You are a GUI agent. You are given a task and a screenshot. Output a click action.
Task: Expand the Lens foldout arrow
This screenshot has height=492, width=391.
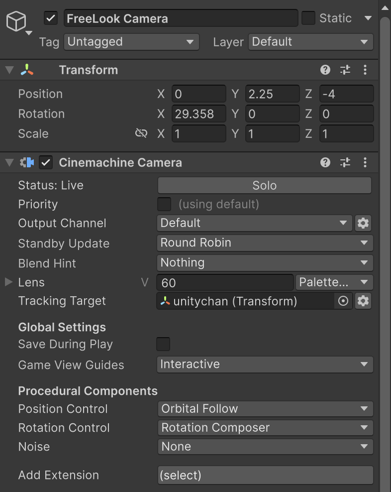point(8,282)
